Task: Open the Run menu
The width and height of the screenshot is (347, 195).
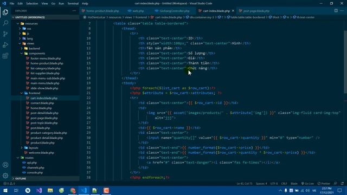Action: click(61, 4)
